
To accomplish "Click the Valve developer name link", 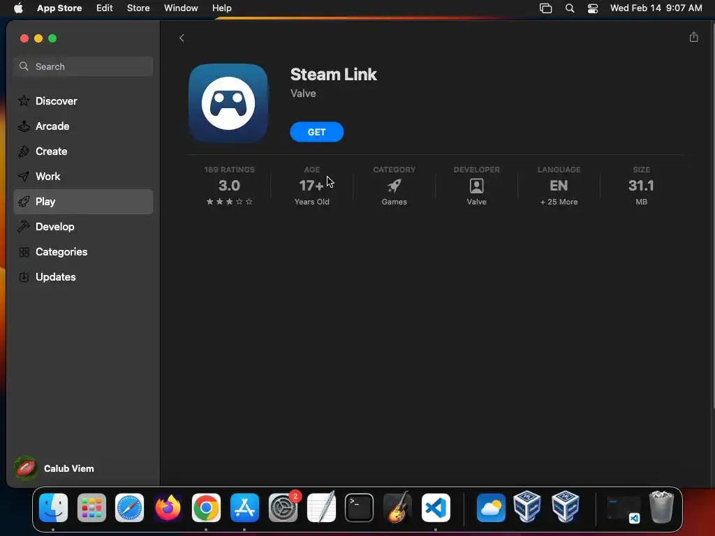I will [x=303, y=93].
